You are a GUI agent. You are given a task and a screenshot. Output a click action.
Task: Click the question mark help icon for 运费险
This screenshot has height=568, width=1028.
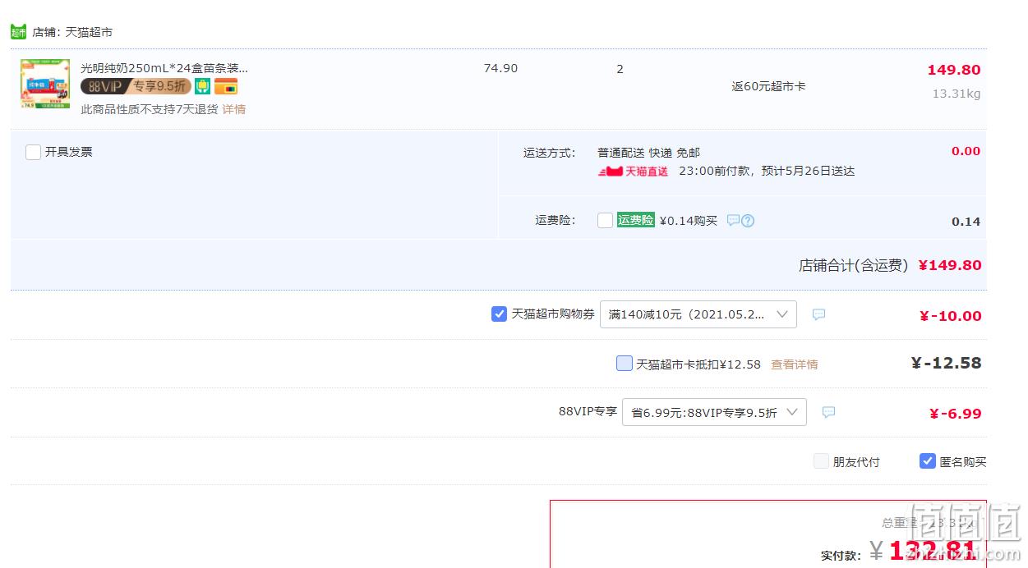pyautogui.click(x=748, y=221)
